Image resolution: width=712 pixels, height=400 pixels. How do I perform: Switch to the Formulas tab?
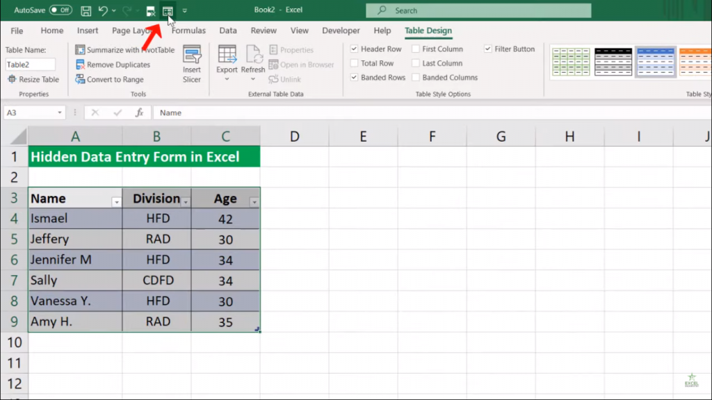point(188,31)
